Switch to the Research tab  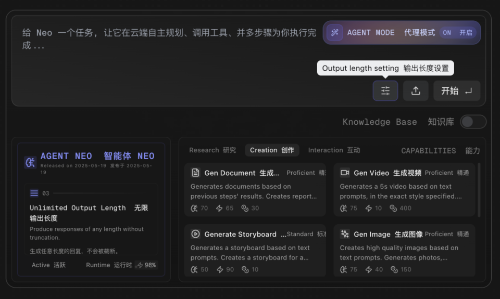coord(213,150)
